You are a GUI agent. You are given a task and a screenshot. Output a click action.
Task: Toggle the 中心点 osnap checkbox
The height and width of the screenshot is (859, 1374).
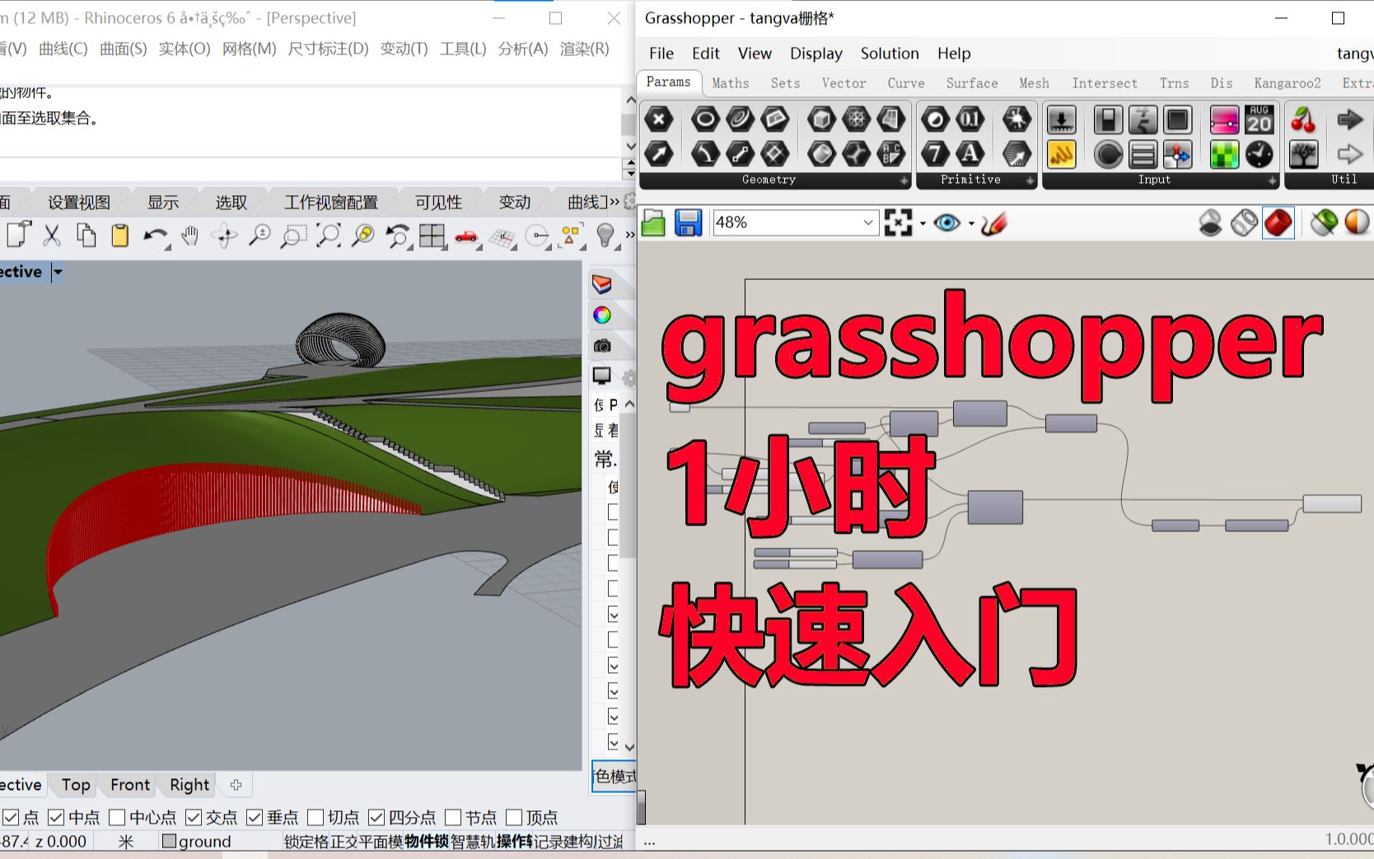117,818
